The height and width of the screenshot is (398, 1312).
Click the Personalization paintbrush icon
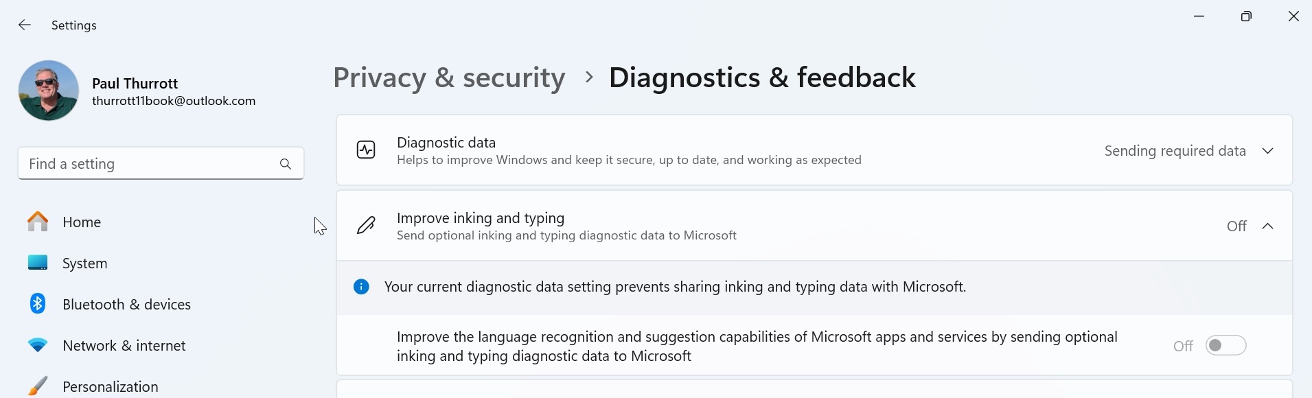[38, 386]
